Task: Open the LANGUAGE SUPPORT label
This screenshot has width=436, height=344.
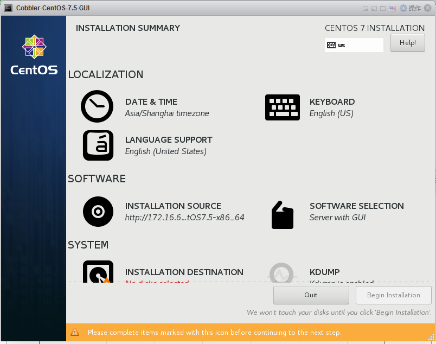Action: (x=169, y=139)
